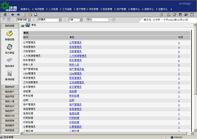Image resolution: width=197 pixels, height=139 pixels.
Task: Click the vertical scrollbar down arrow
Action: coord(195,130)
